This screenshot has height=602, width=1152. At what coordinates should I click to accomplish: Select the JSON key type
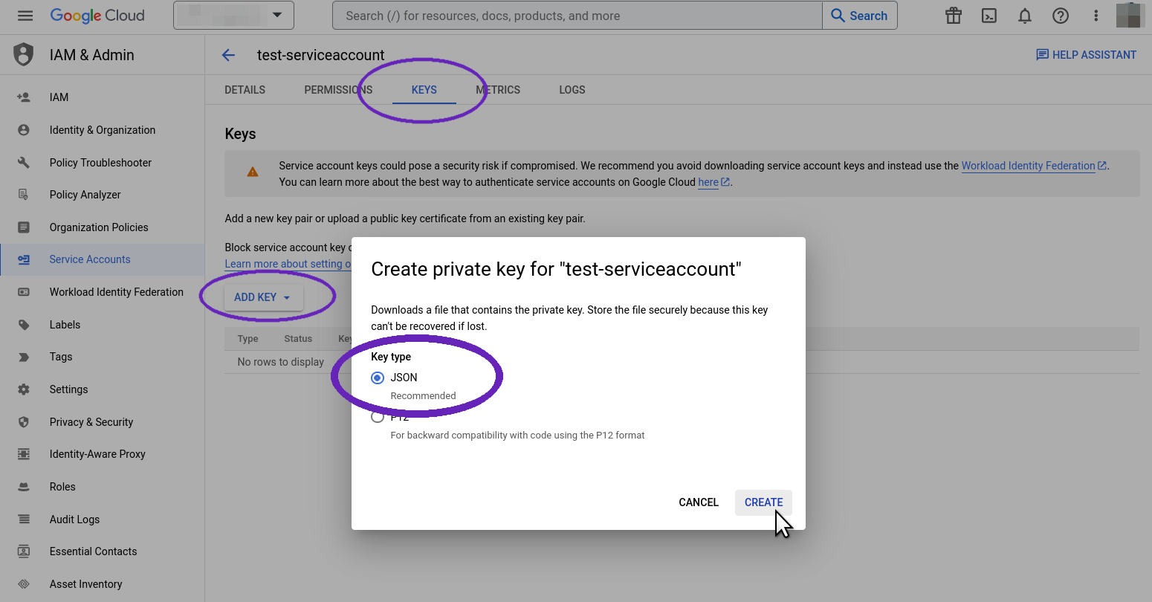pos(377,378)
